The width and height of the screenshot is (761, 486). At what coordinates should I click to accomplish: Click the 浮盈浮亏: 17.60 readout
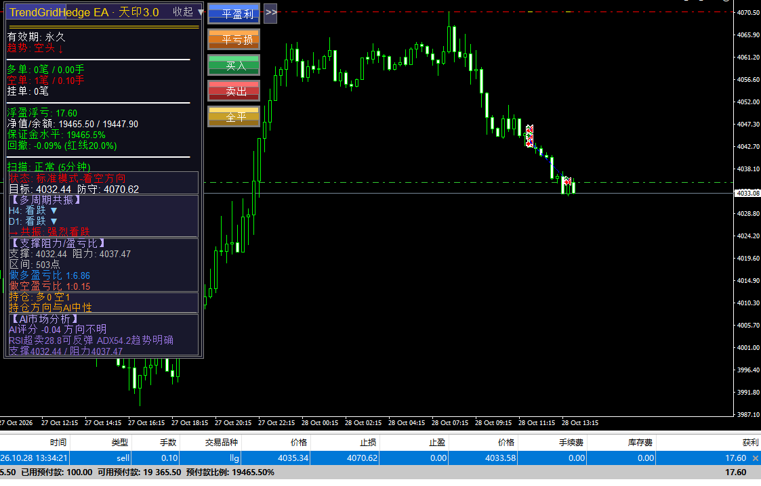click(42, 113)
